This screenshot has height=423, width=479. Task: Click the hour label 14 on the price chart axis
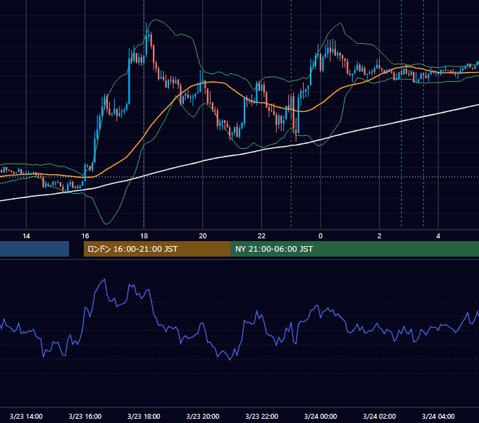[26, 236]
